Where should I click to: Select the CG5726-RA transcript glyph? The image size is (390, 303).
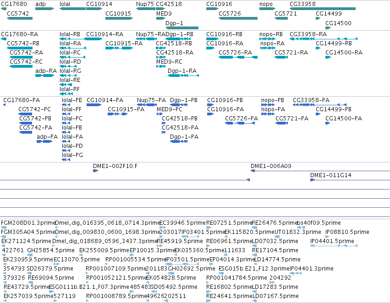click(x=238, y=57)
